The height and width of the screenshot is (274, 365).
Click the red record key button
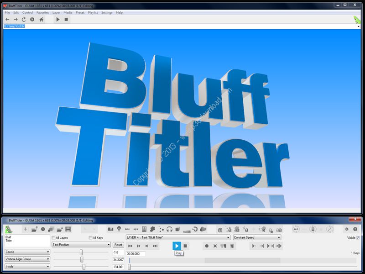(x=206, y=246)
